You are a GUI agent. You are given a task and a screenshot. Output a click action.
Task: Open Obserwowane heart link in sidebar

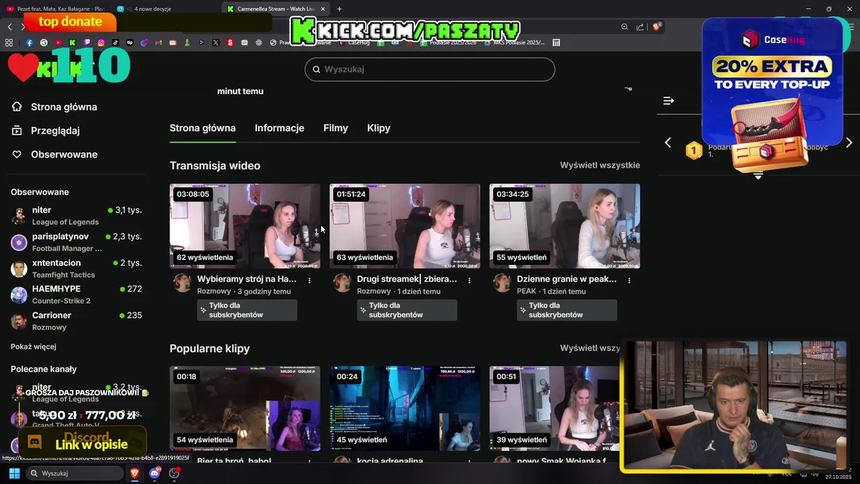pos(55,154)
